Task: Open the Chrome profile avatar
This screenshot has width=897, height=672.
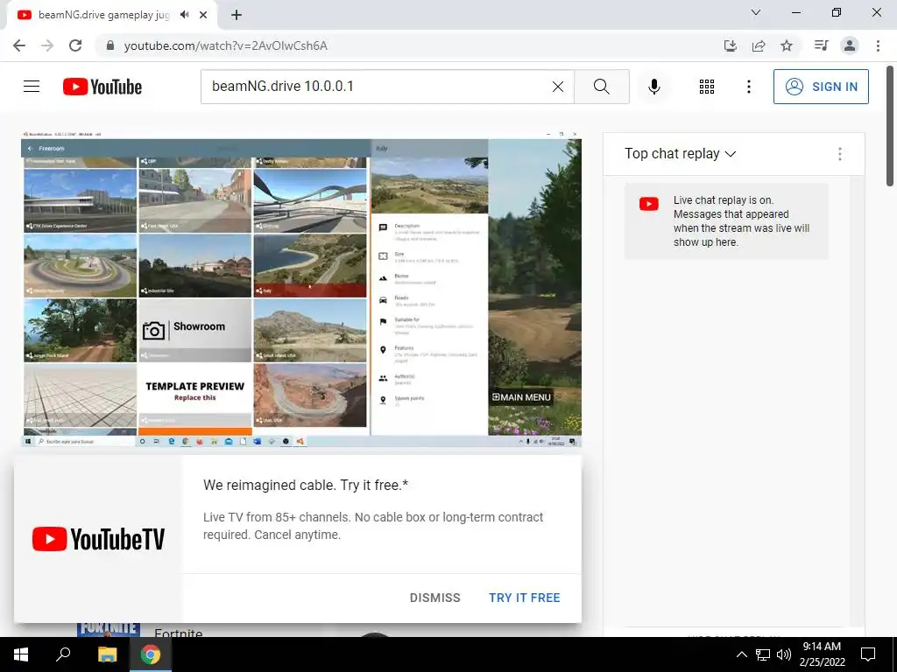Action: pos(850,45)
